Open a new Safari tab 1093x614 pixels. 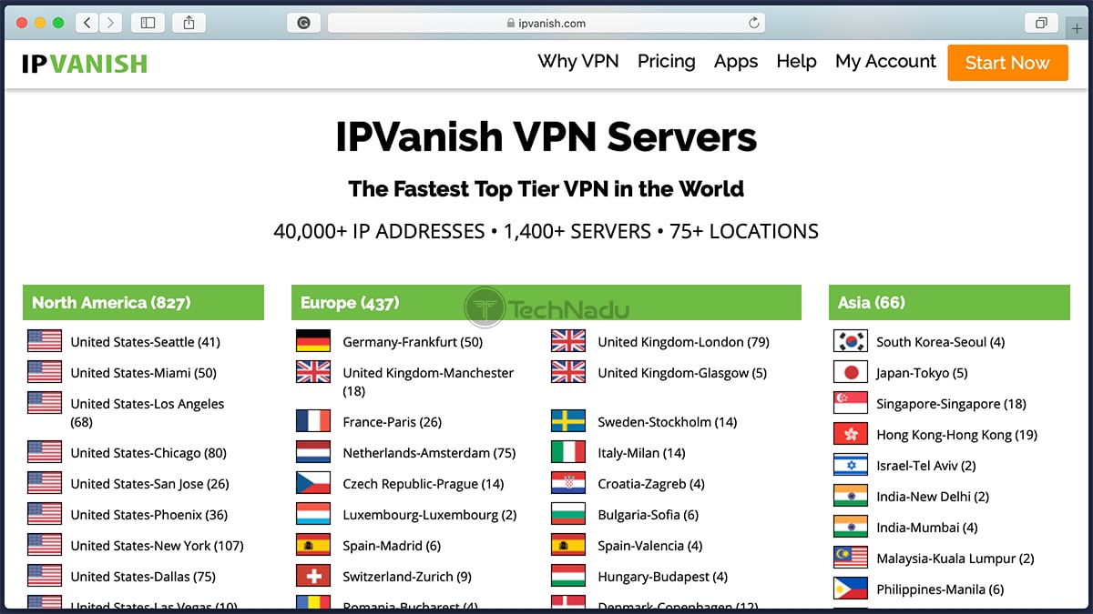pos(1078,28)
